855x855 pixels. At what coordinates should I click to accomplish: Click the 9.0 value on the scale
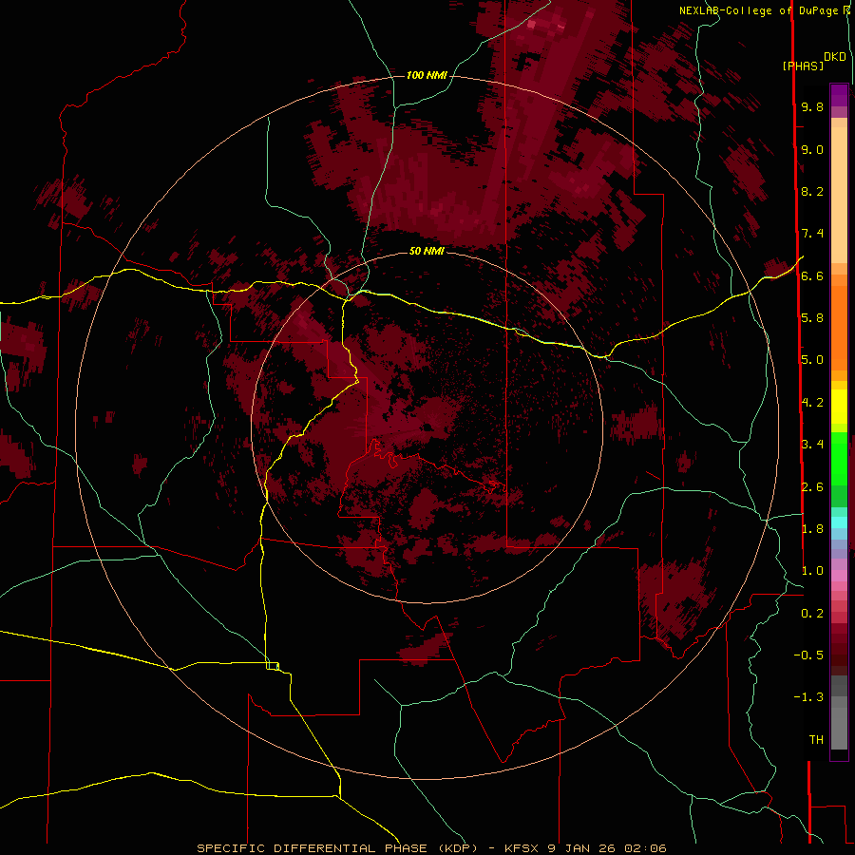tap(812, 149)
